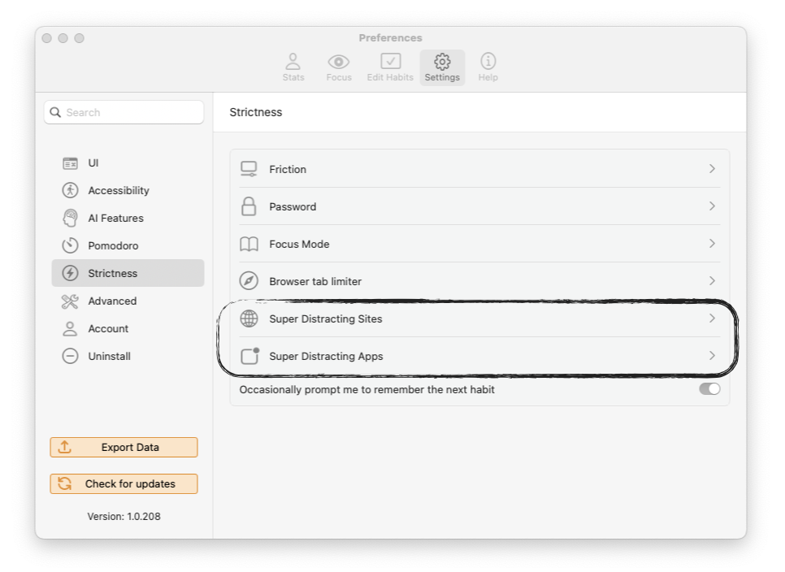Click the UI window icon in sidebar
Screen dimensions: 785x572
[x=70, y=163]
